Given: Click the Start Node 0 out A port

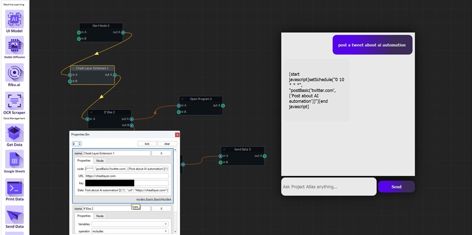Looking at the screenshot, I should coord(123,32).
